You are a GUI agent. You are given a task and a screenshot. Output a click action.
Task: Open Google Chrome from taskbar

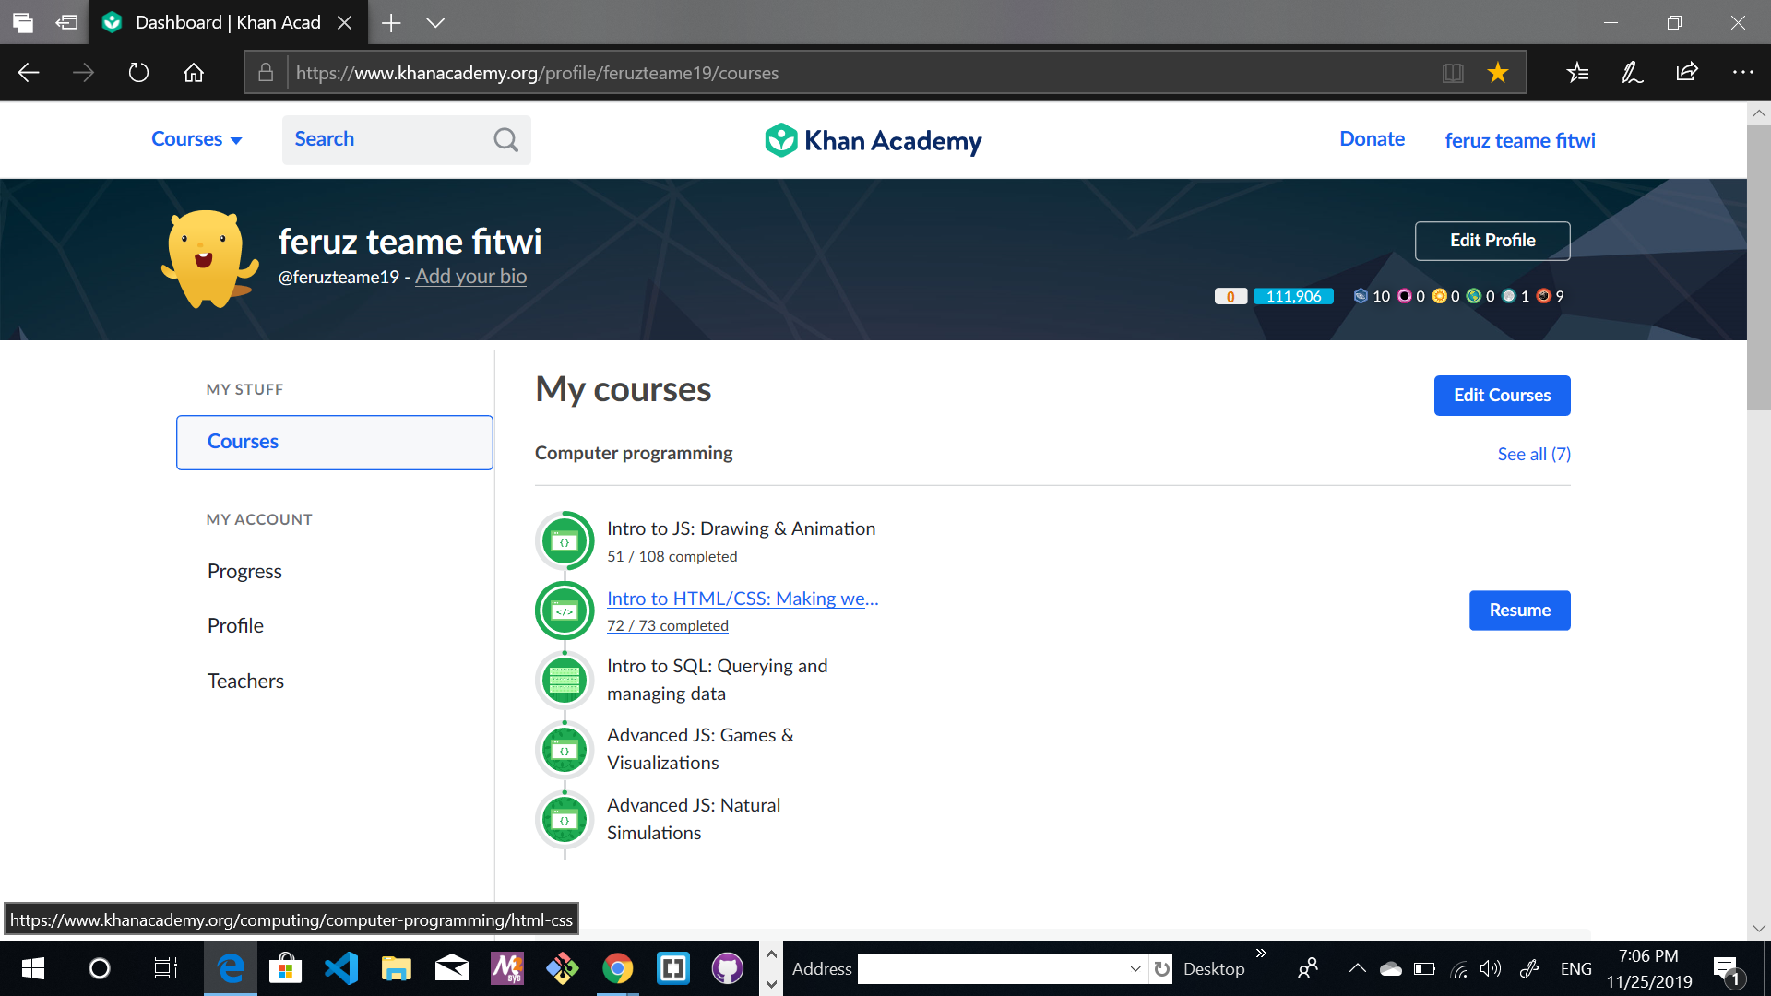pos(618,968)
